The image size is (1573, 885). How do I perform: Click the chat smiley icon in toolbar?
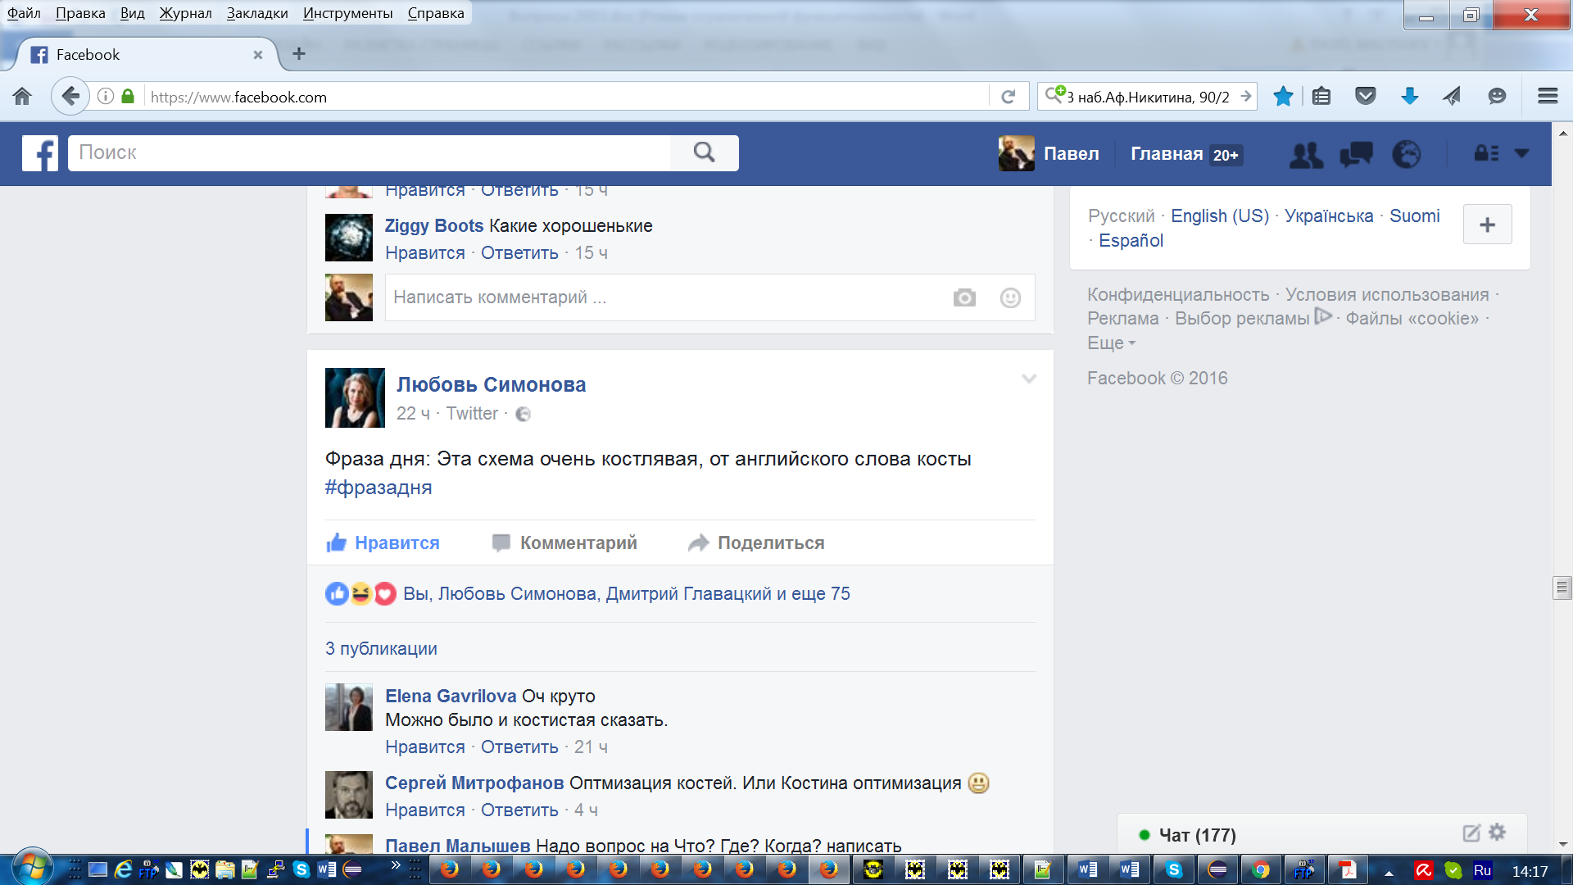coord(1497,97)
